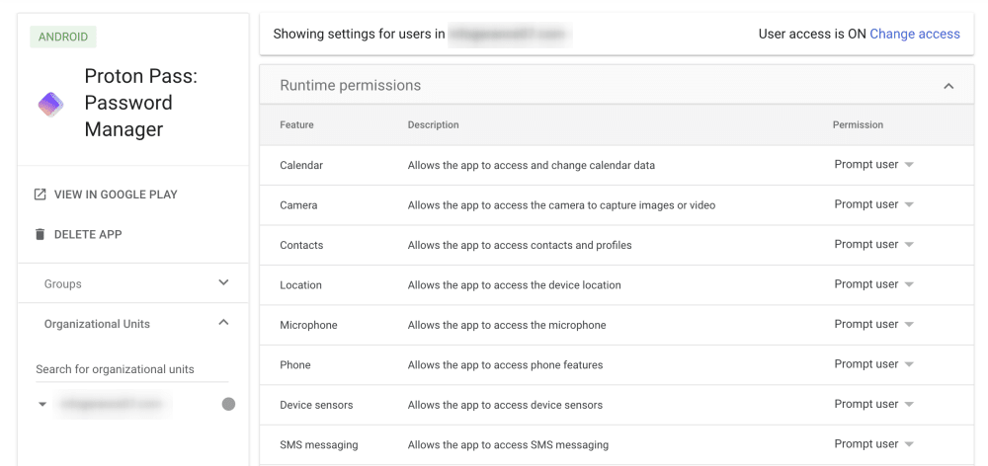The width and height of the screenshot is (988, 466).
Task: Click the Runtime permissions heading text
Action: pyautogui.click(x=351, y=85)
